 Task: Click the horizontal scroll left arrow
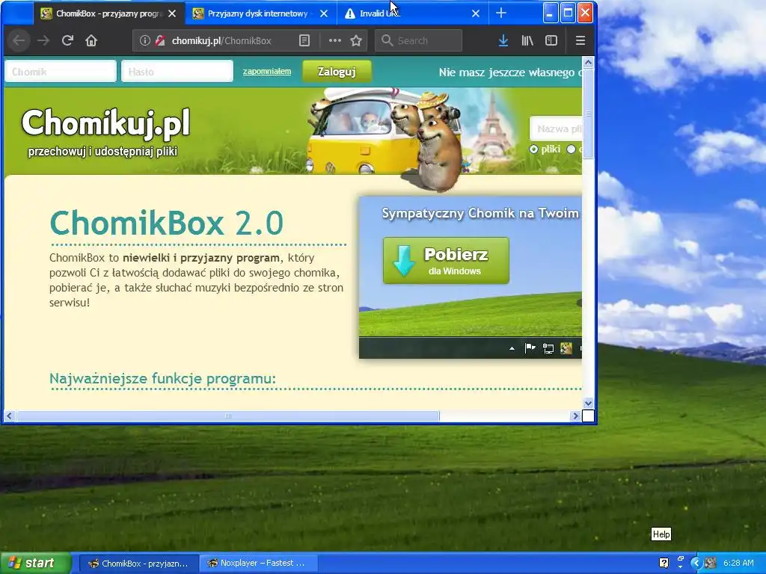(9, 416)
